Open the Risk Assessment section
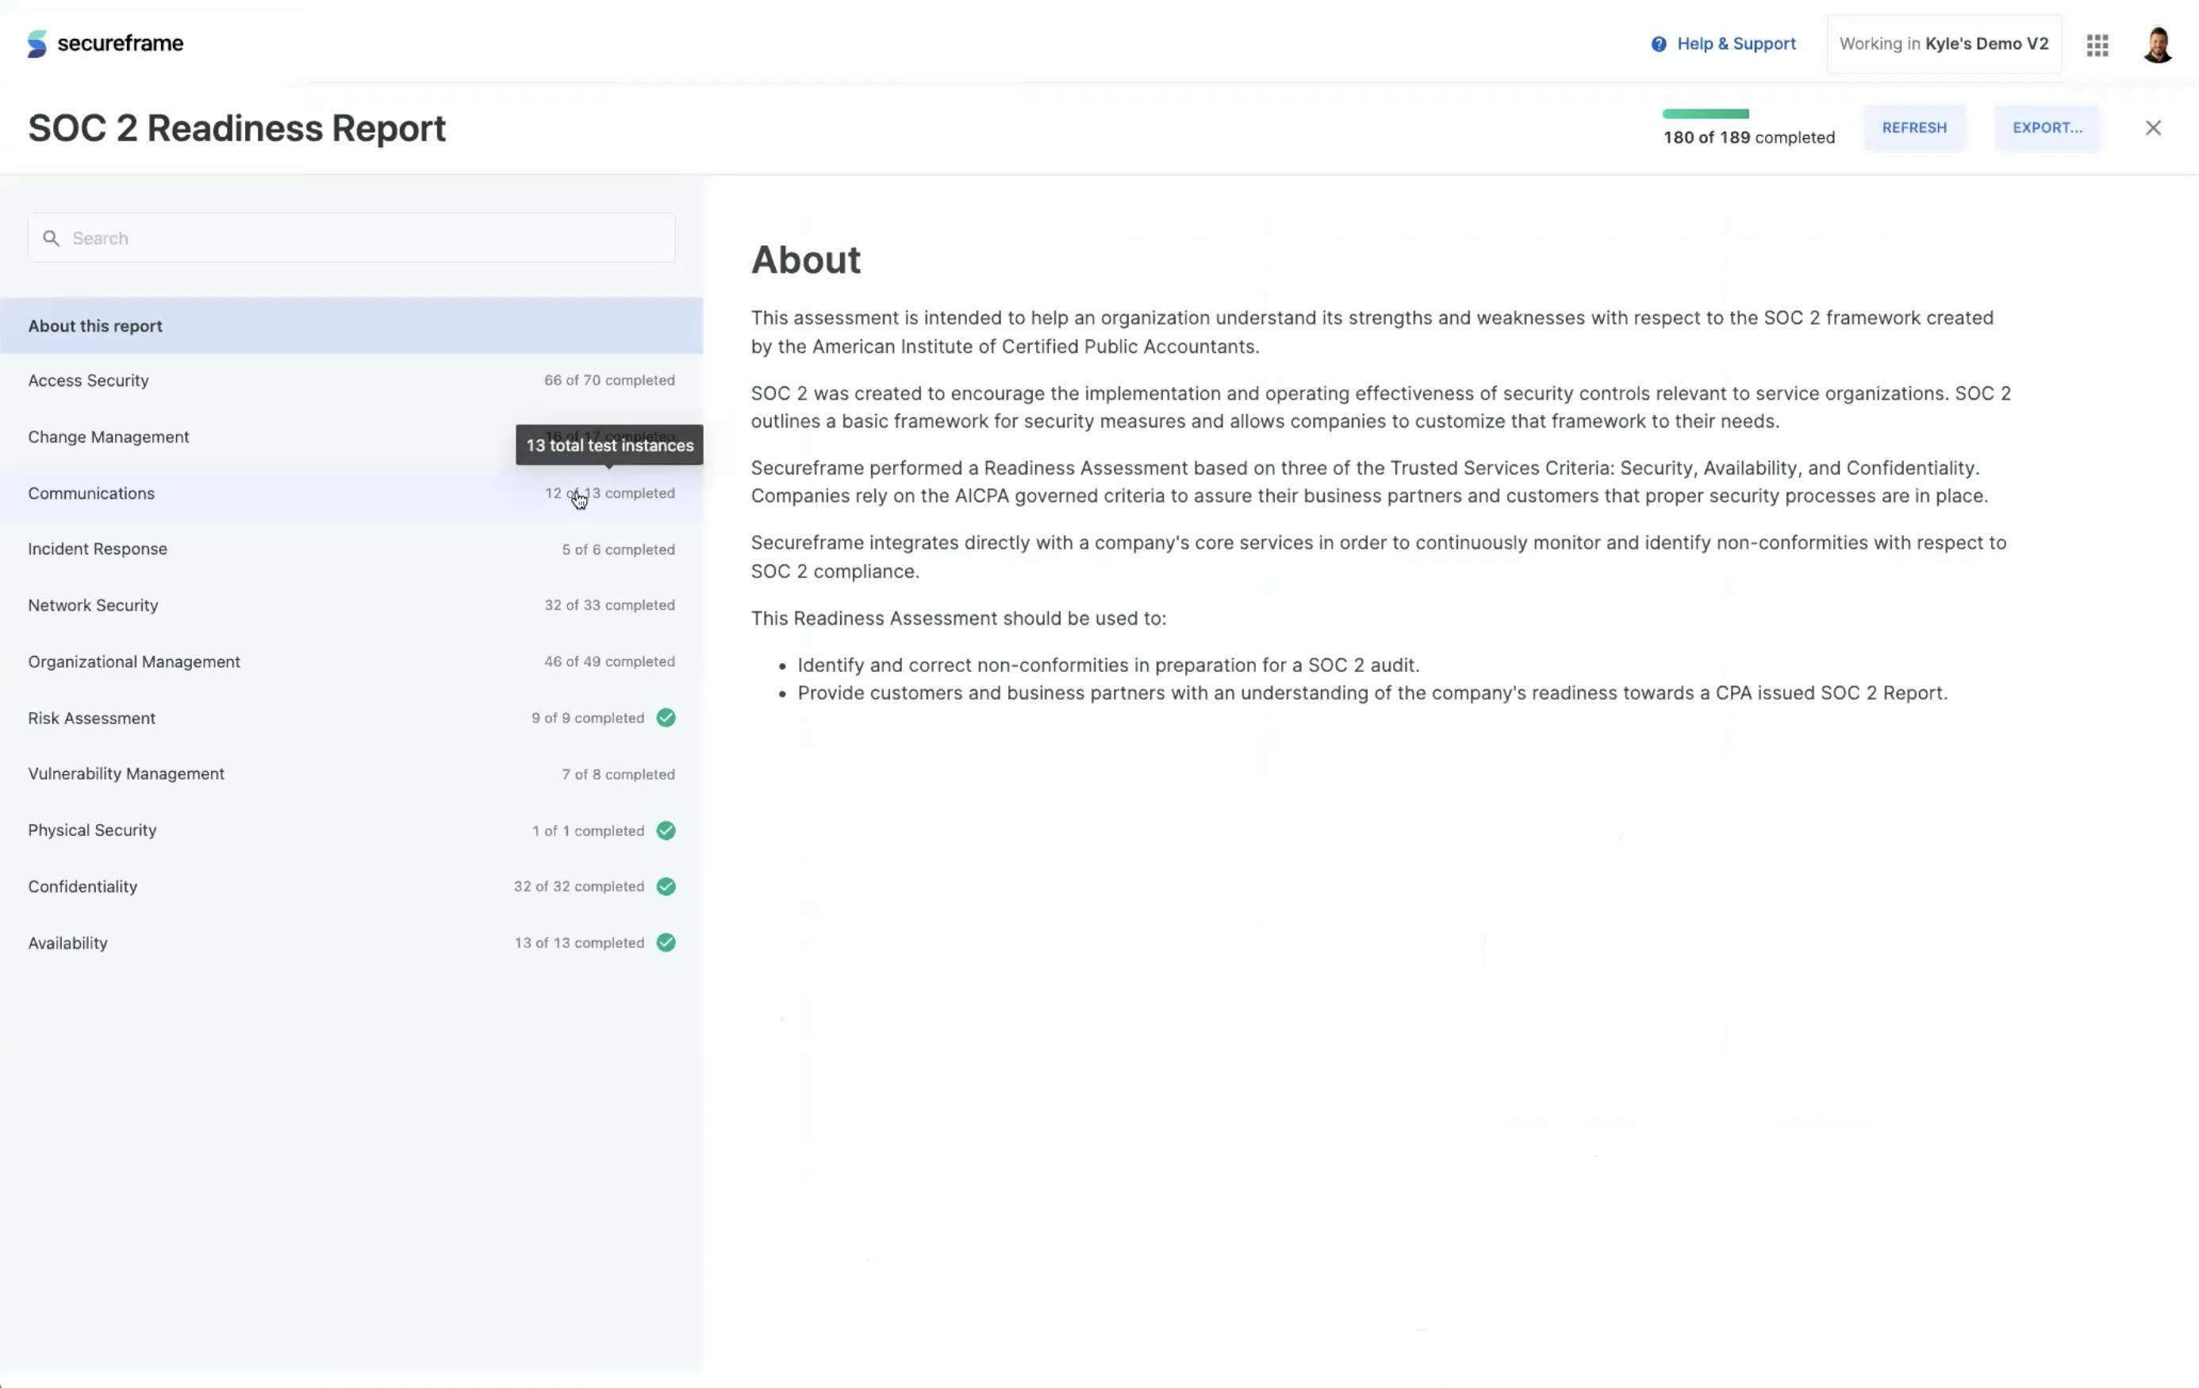 [351, 718]
